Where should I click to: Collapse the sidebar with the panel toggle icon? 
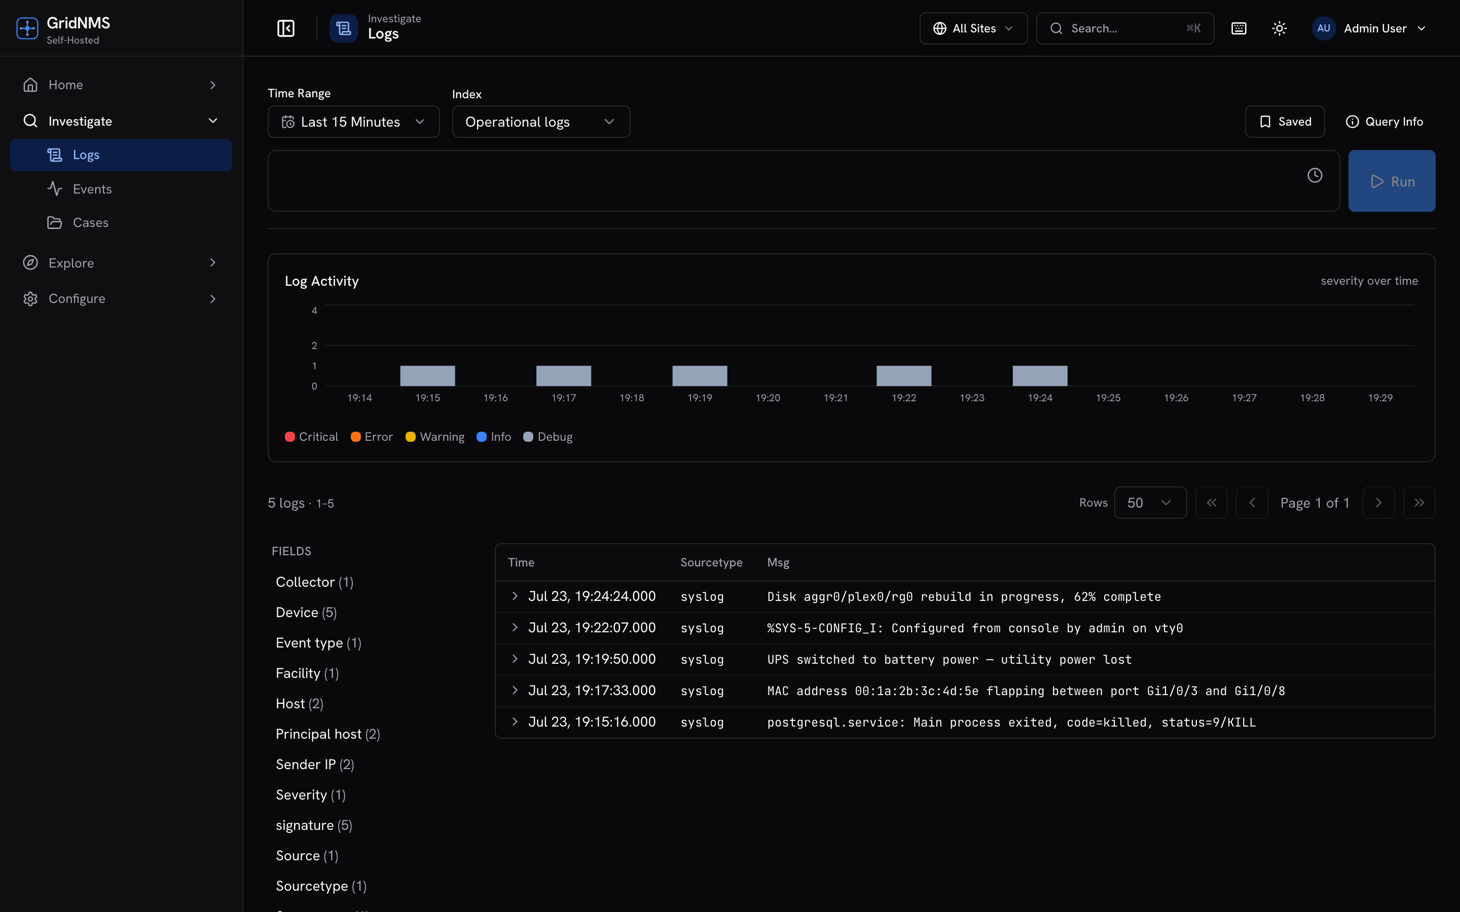point(285,28)
